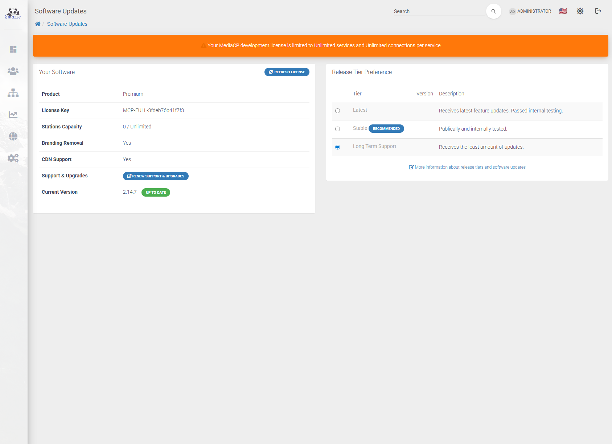Open more information about release tiers link

click(467, 167)
